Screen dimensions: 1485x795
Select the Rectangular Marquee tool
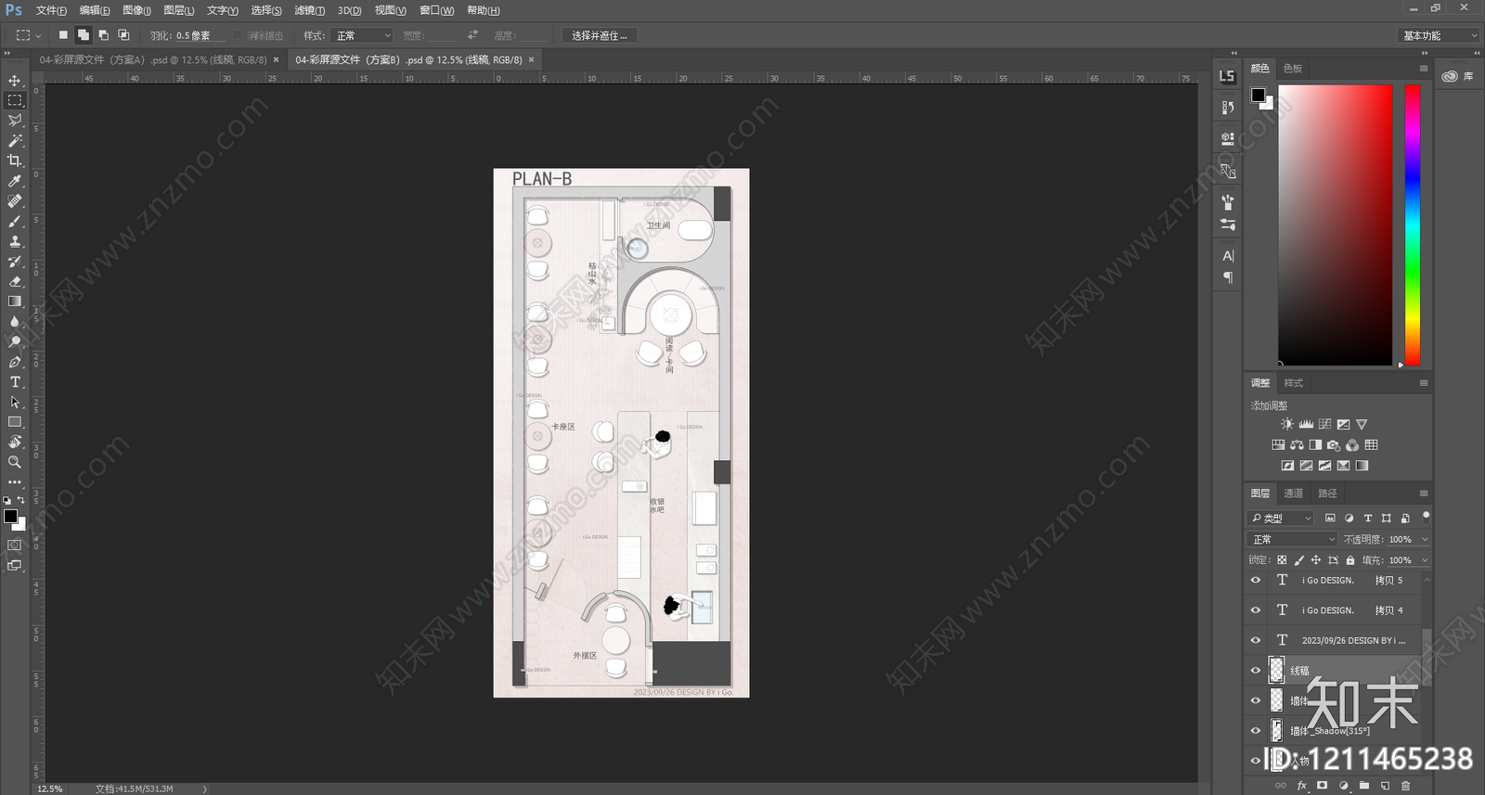(15, 100)
